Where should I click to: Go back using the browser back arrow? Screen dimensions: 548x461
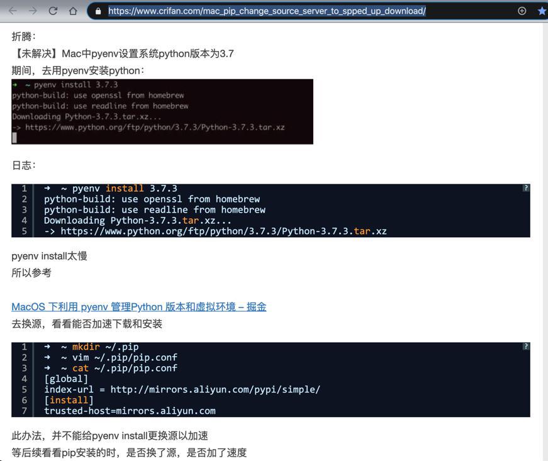click(13, 11)
